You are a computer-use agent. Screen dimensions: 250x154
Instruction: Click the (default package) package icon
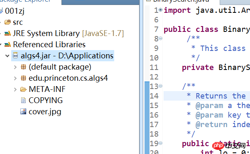point(23,67)
